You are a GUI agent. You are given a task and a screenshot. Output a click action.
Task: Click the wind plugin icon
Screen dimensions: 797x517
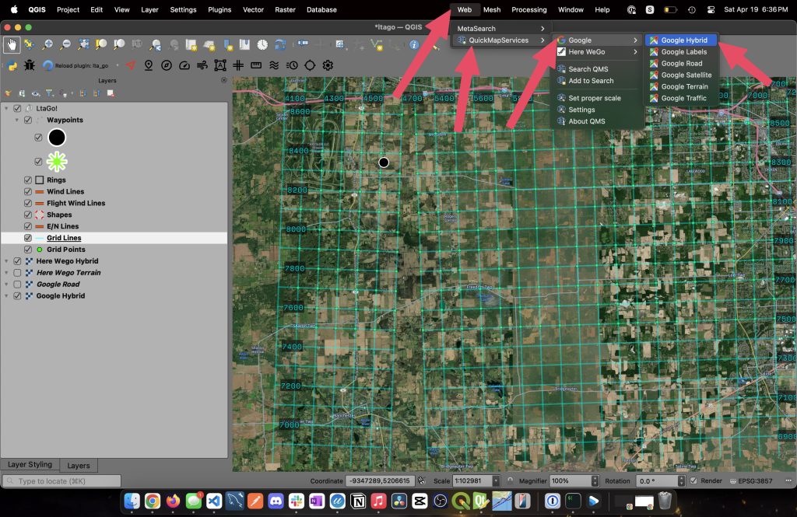click(x=202, y=65)
